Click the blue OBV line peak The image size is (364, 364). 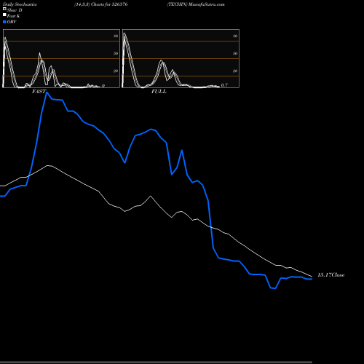click(47, 92)
